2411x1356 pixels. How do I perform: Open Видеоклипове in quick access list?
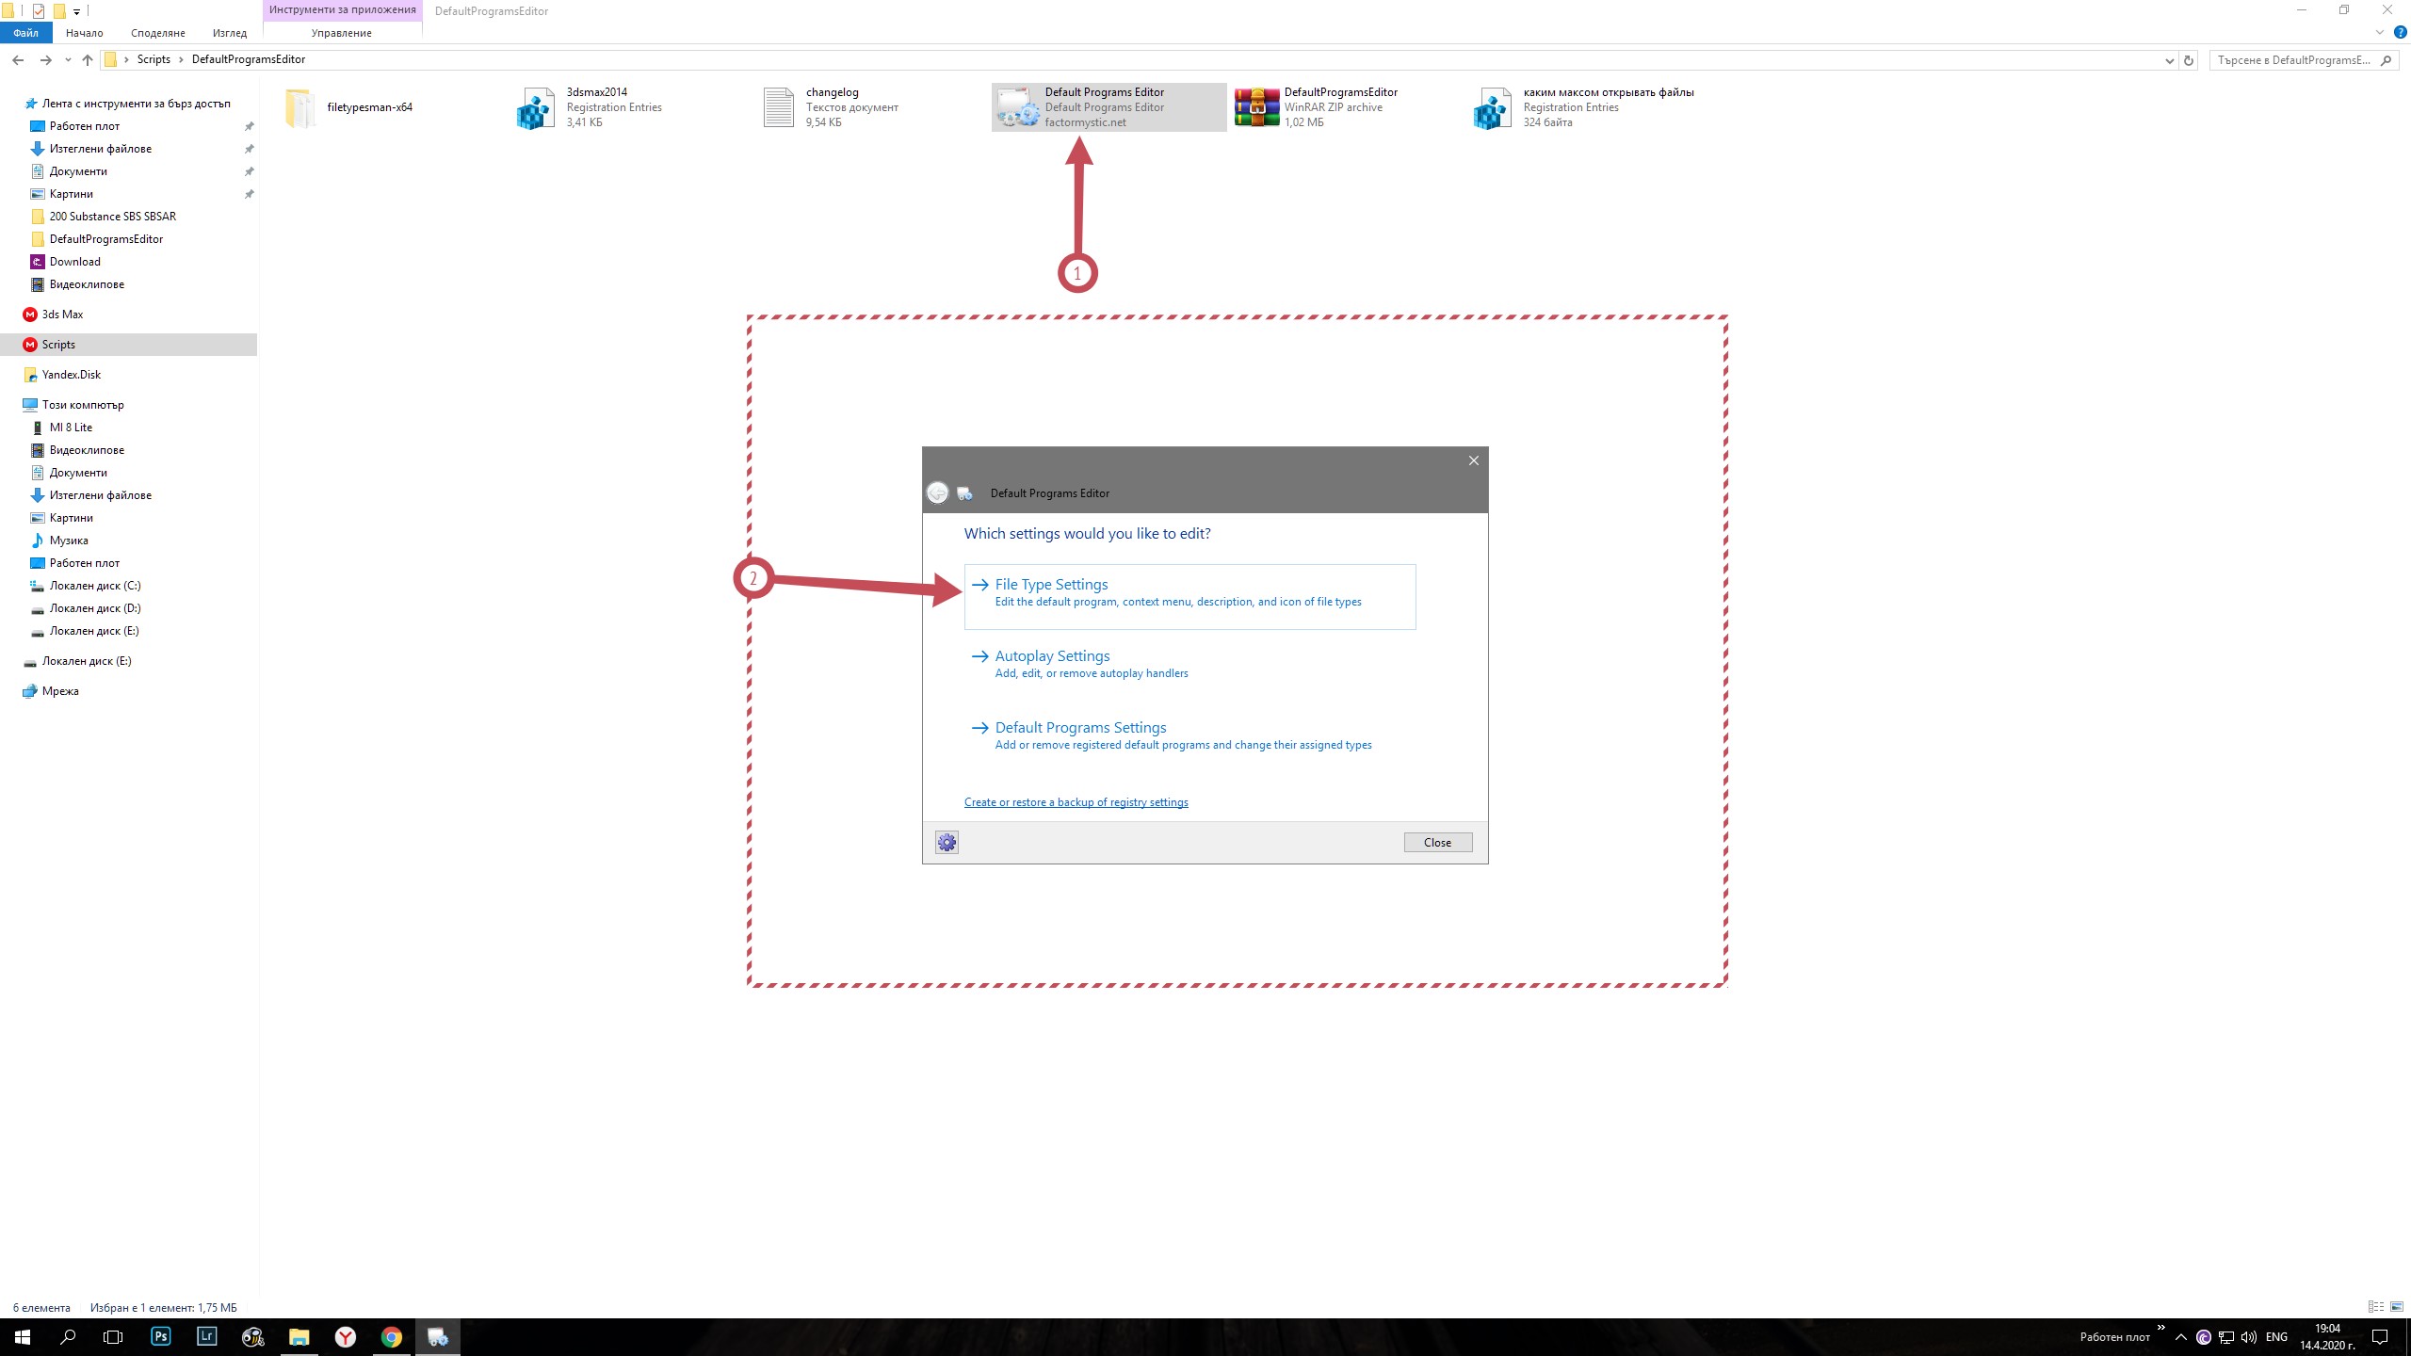coord(87,284)
